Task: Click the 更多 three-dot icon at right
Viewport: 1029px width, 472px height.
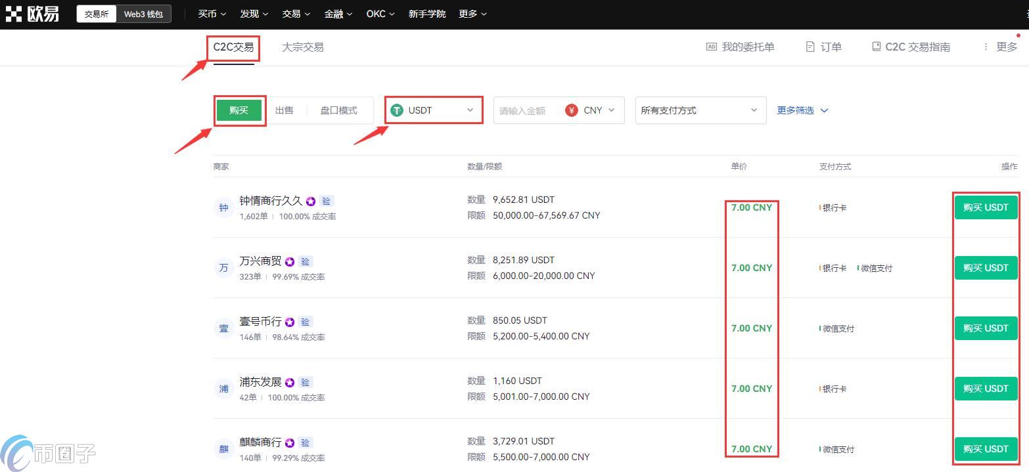Action: coord(985,47)
